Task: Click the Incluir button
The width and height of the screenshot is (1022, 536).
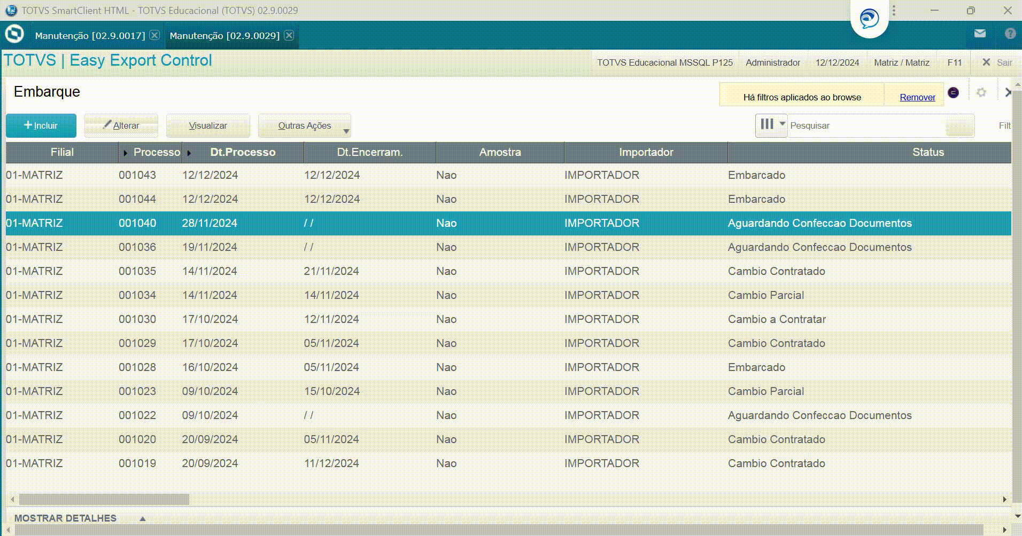Action: pos(41,125)
